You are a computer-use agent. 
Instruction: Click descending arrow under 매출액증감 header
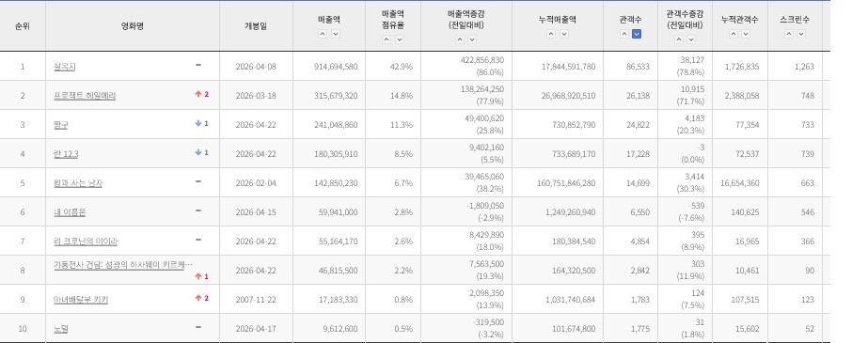pos(472,39)
